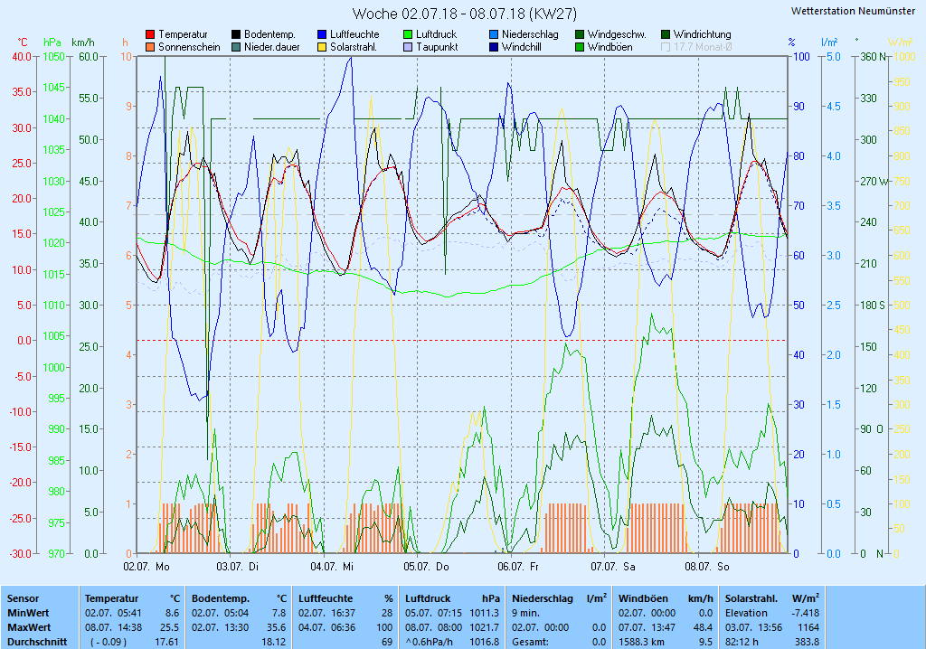
Task: Click the Windgeschw. legend swatch
Action: 580,35
